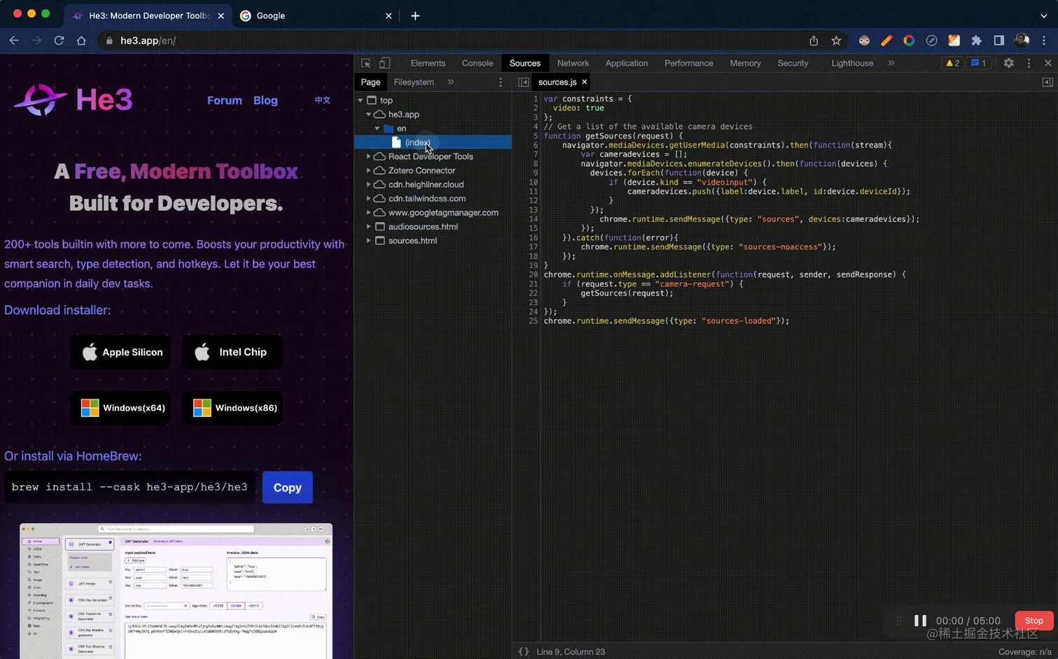This screenshot has height=659, width=1058.
Task: Click the share page icon
Action: click(x=814, y=41)
